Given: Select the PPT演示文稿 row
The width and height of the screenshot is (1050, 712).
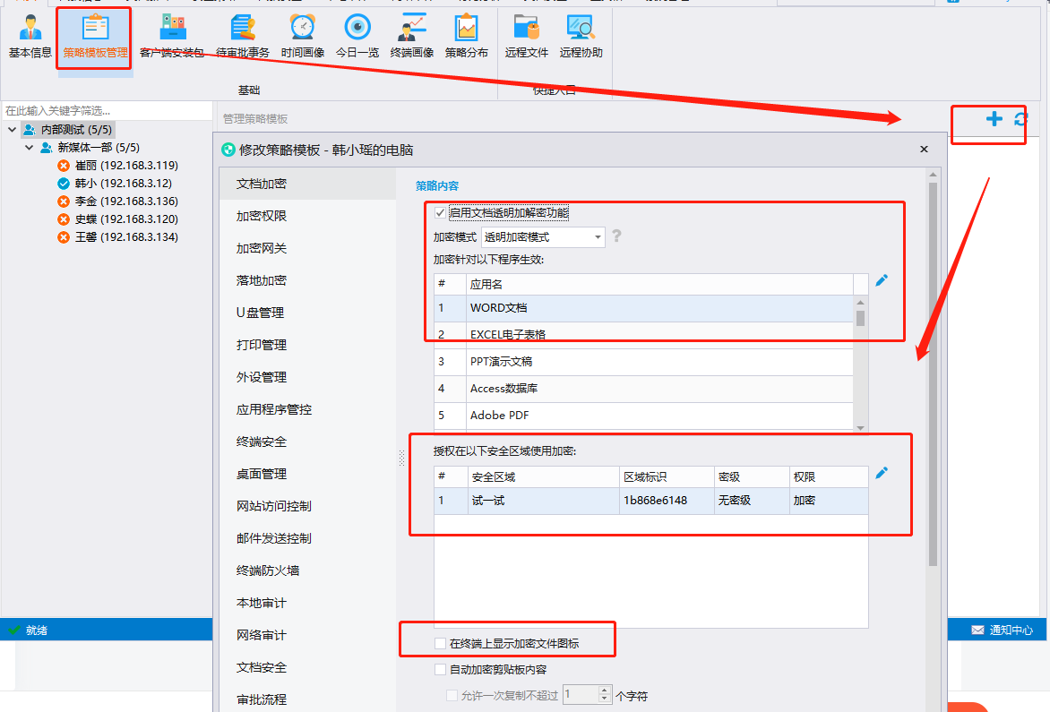Looking at the screenshot, I should point(643,361).
